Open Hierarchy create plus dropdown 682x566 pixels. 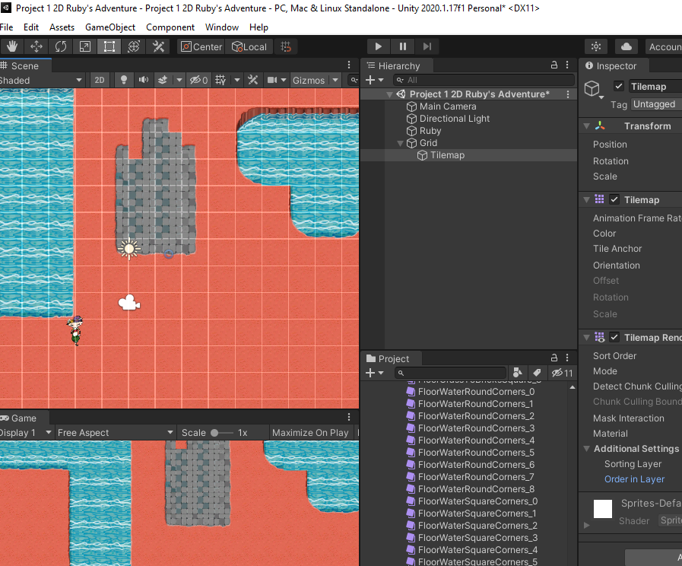pos(375,80)
